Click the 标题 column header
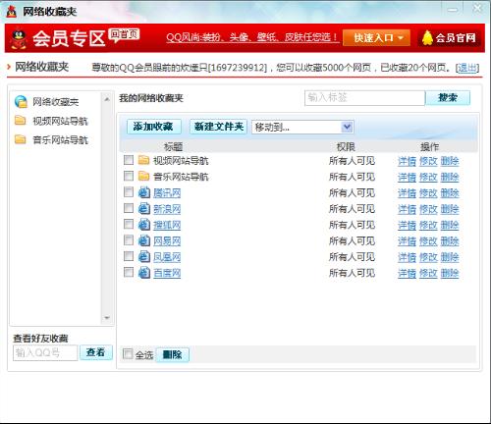491x424 pixels. [x=173, y=147]
